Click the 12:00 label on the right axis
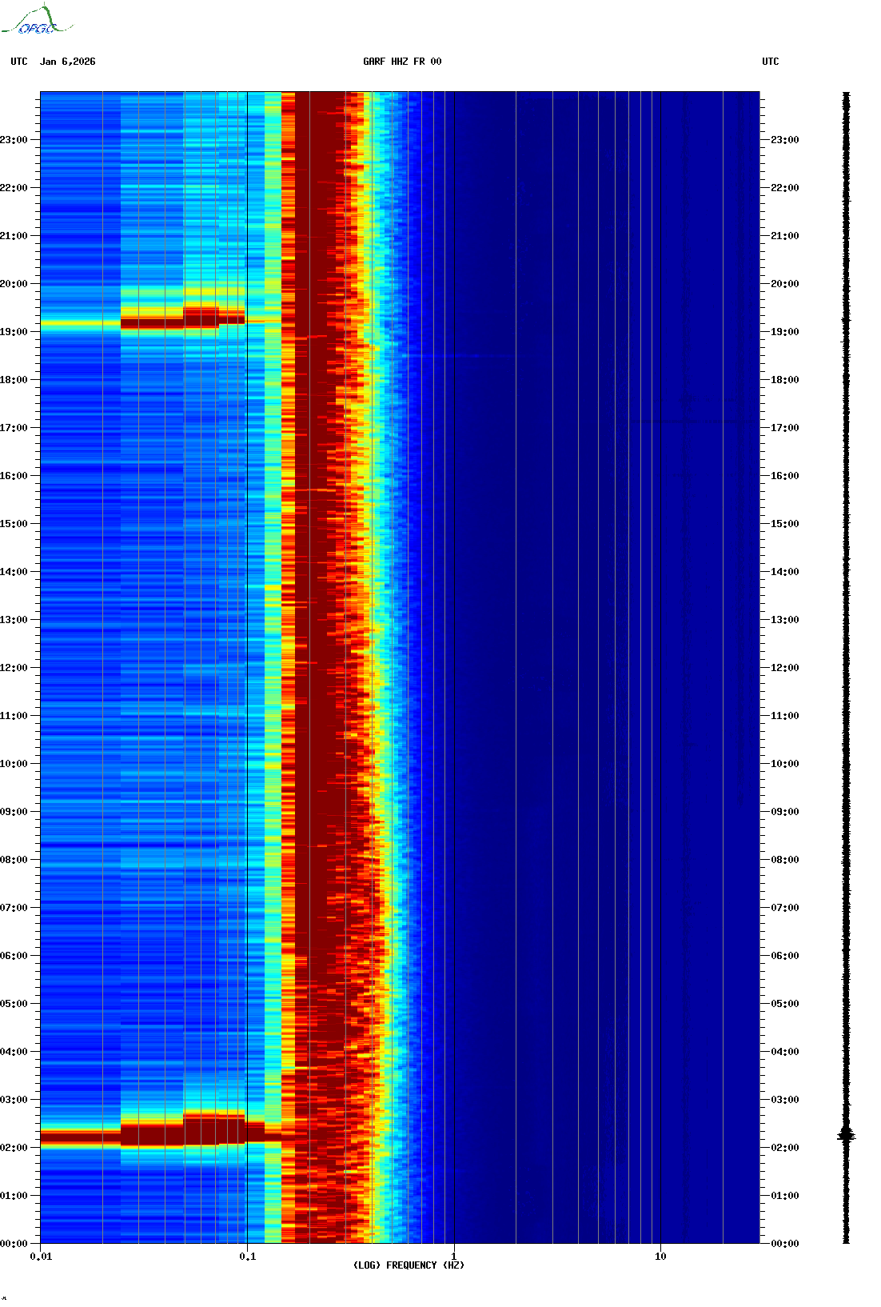 coord(784,668)
